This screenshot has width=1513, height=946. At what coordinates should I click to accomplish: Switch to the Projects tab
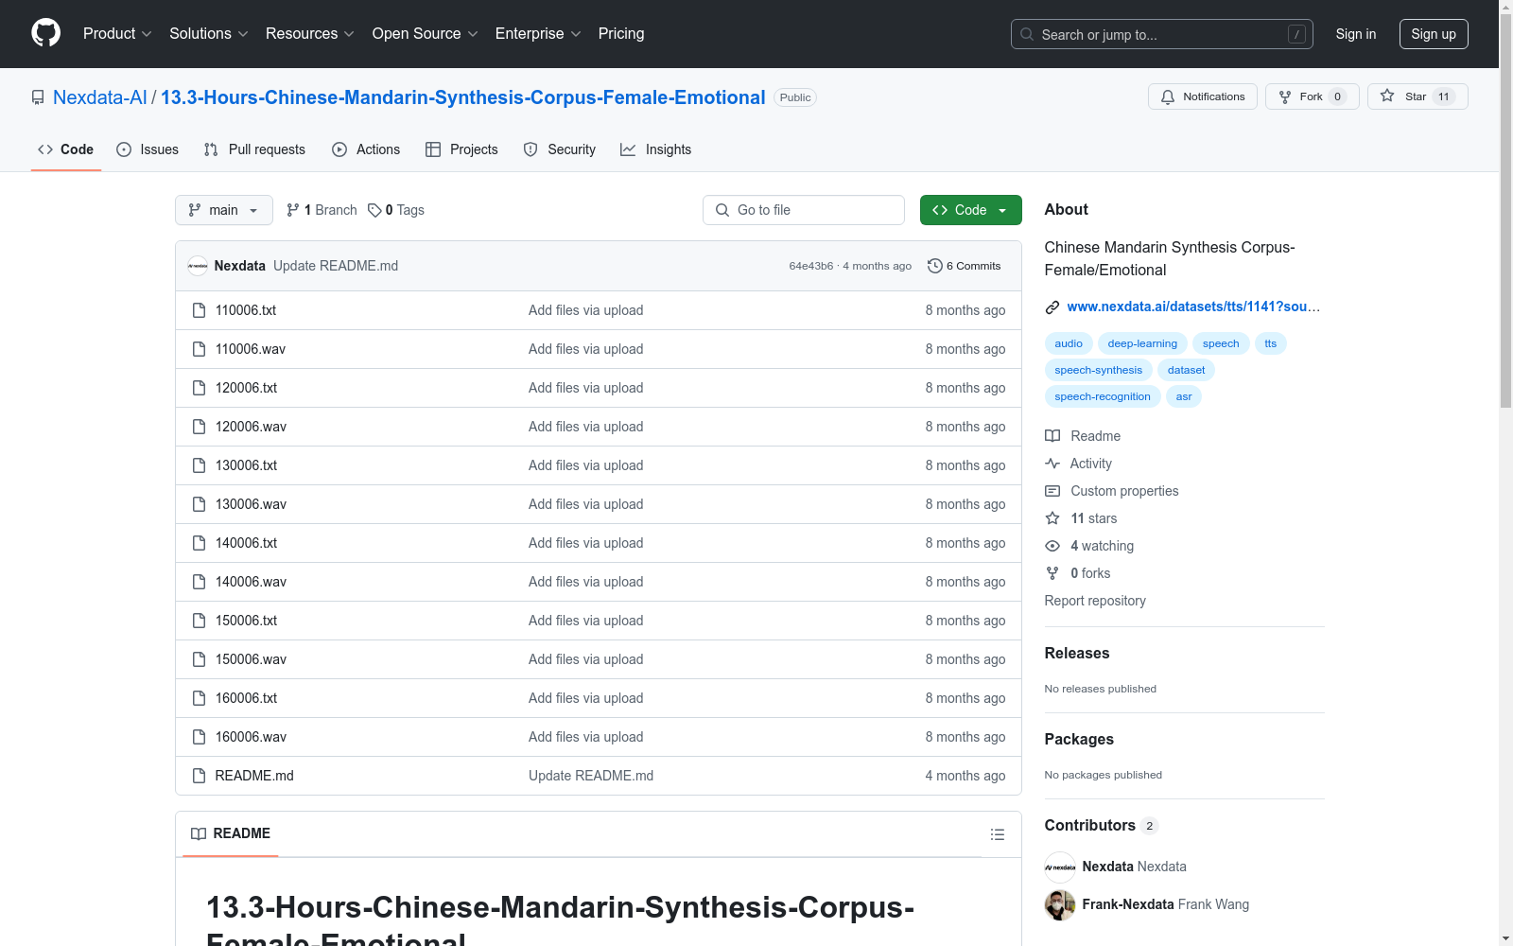[x=461, y=149]
